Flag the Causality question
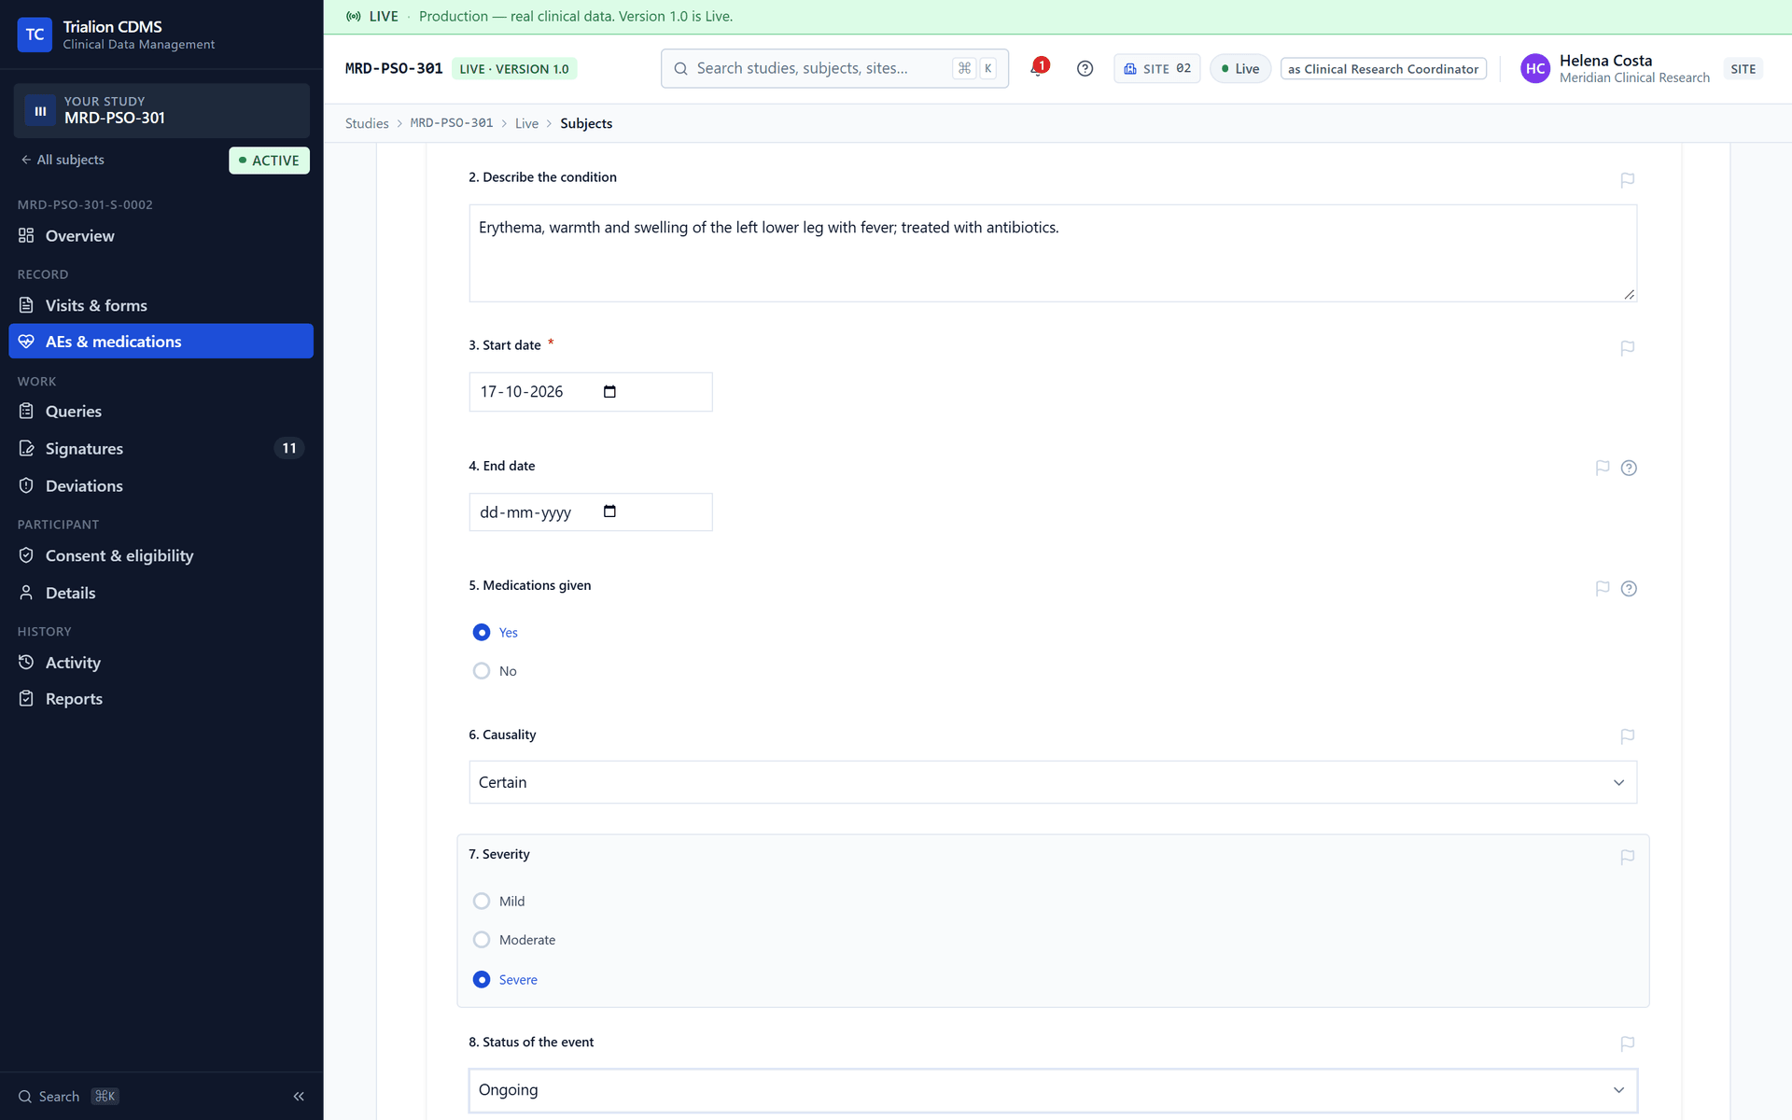 (1627, 736)
